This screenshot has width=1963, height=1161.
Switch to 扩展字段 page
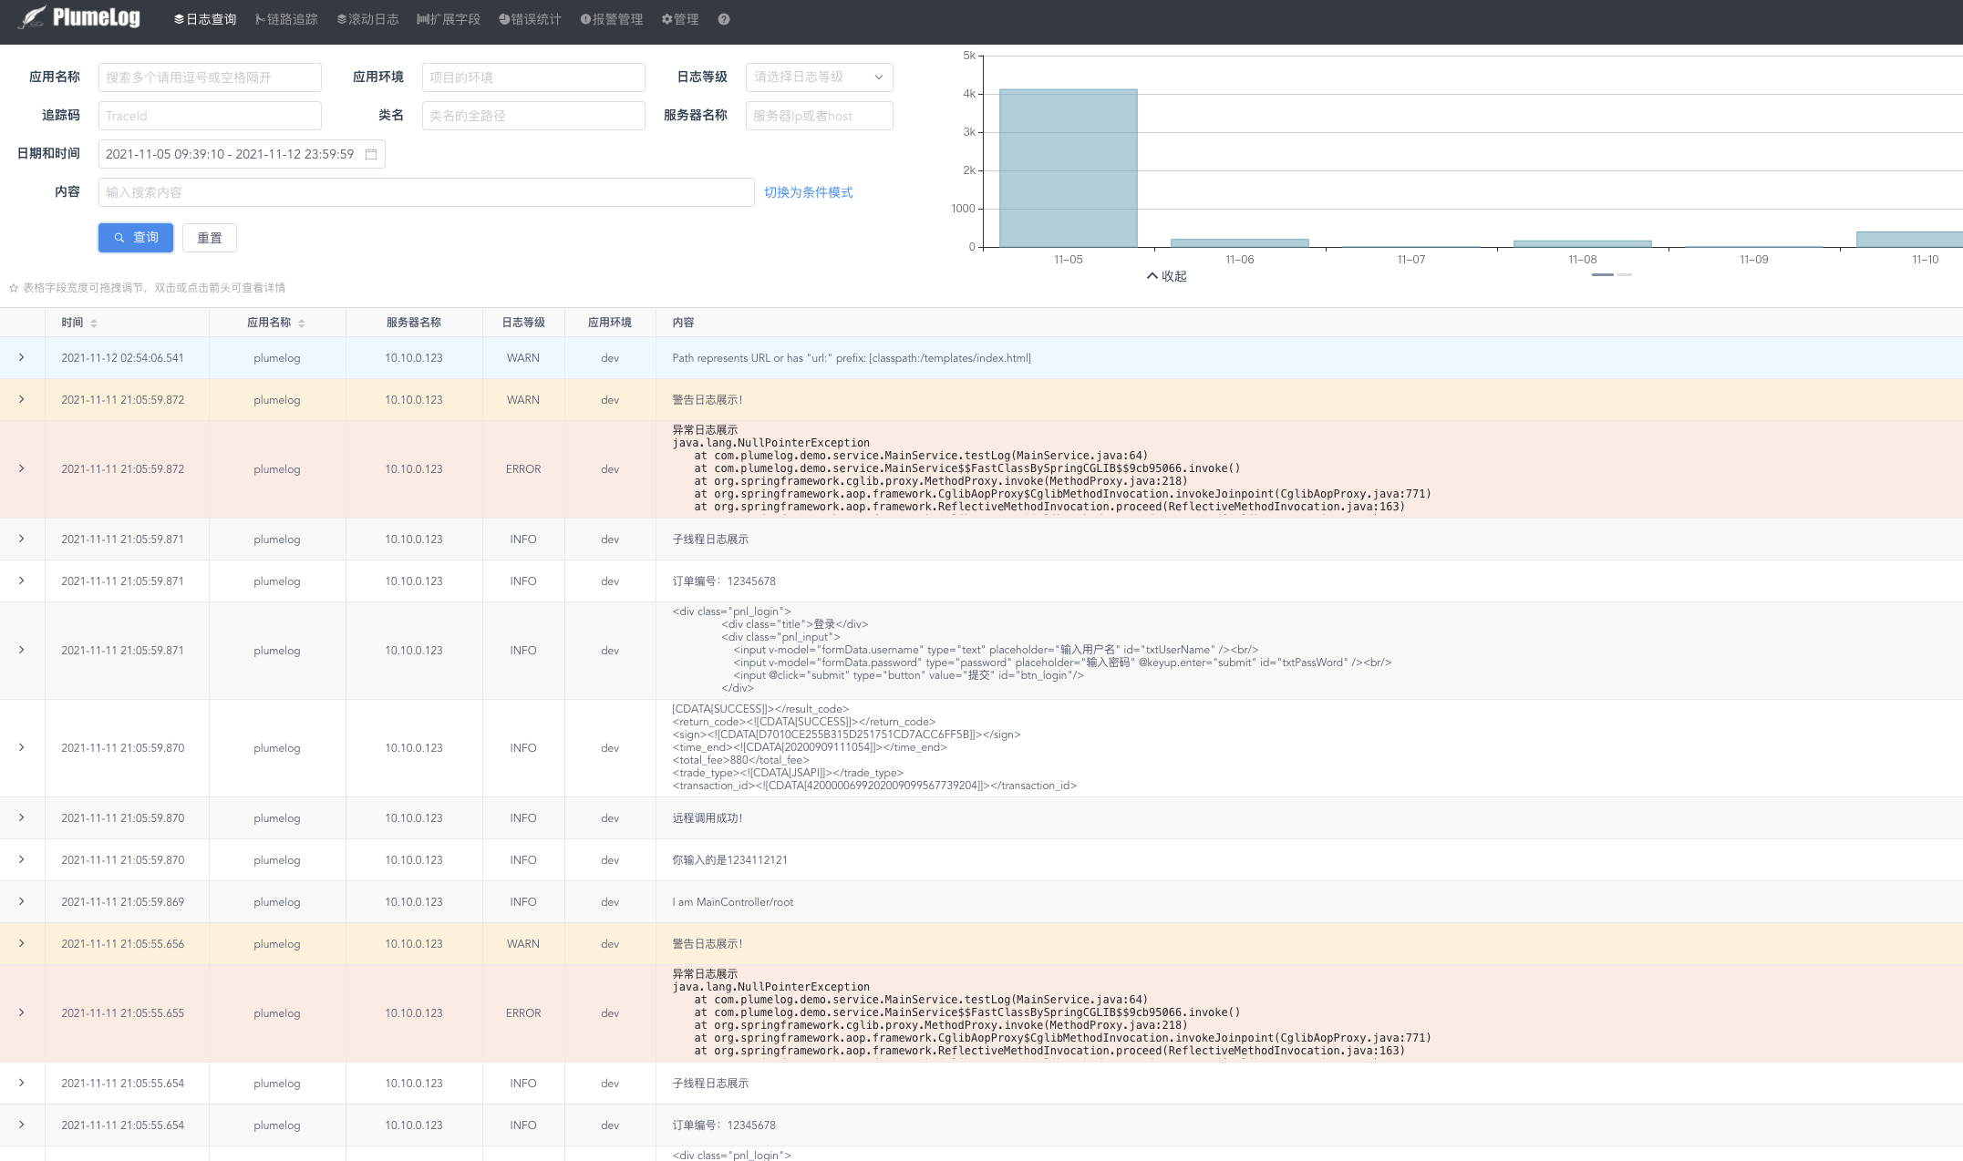449,19
